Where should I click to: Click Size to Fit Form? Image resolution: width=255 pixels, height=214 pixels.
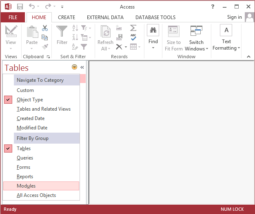click(174, 38)
